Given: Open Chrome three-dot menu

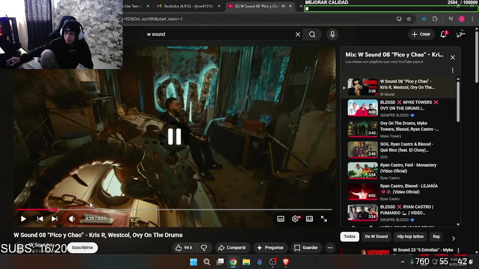Looking at the screenshot, I should 473,19.
